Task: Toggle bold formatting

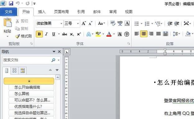Action: coord(39,34)
